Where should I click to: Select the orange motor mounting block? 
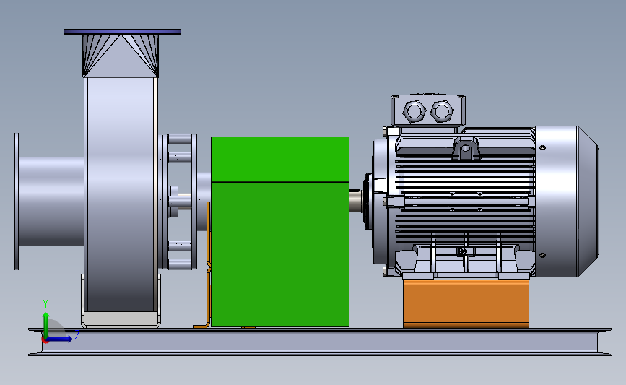coord(466,303)
